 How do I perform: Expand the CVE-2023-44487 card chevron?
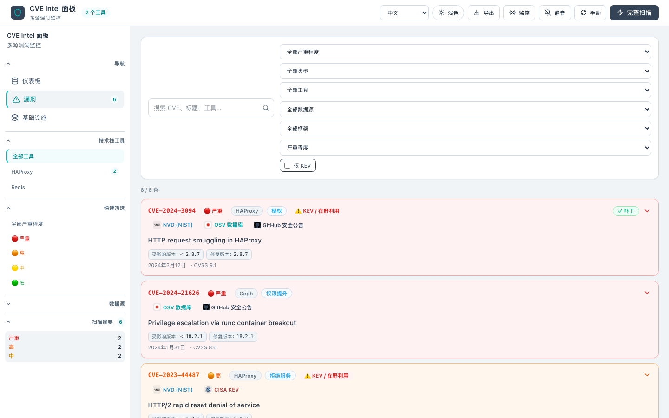(x=647, y=375)
